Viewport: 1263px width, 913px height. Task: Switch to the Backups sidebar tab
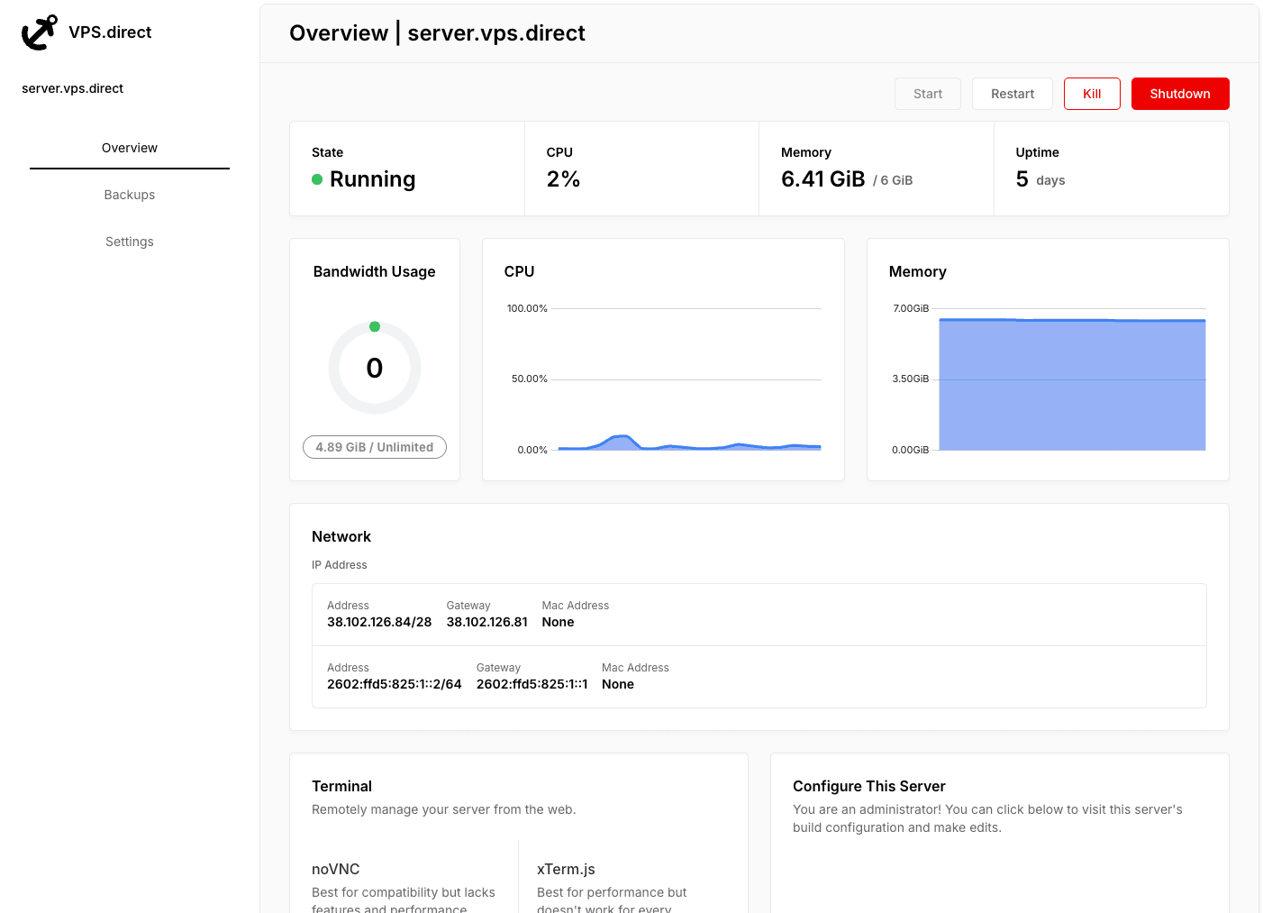pos(130,195)
